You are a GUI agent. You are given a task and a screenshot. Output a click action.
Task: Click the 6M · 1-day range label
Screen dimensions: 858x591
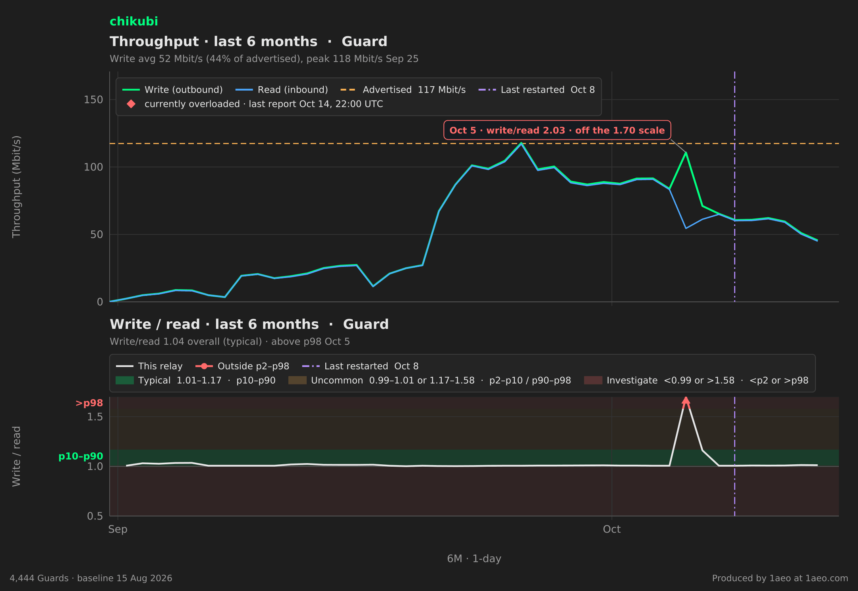(474, 559)
